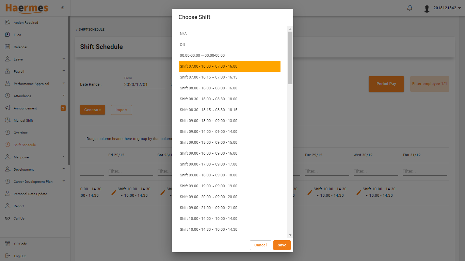Screen dimensions: 465x261
Task: Expand the Manpower menu arrow
Action: 64,157
